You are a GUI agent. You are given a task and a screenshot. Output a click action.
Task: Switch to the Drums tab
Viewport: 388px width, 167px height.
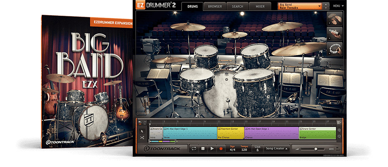point(192,7)
